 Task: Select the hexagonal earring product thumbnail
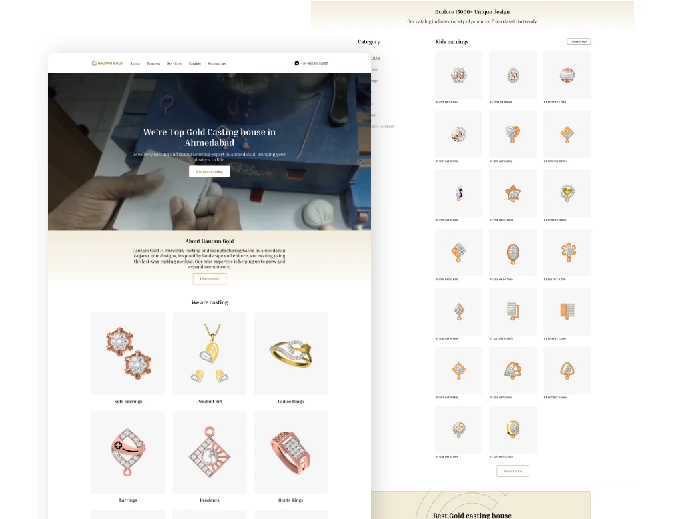tap(458, 75)
